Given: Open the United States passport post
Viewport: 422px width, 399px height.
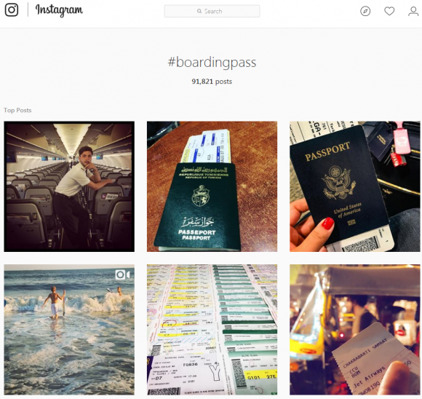Looking at the screenshot, I should 355,186.
